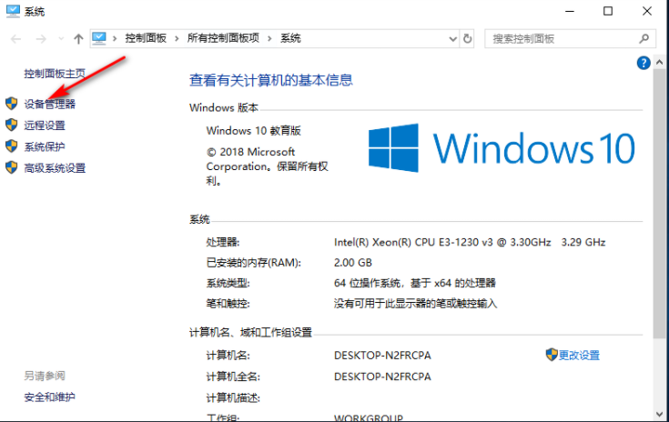Open 设备管理器 from sidebar
669x422 pixels.
(x=50, y=104)
